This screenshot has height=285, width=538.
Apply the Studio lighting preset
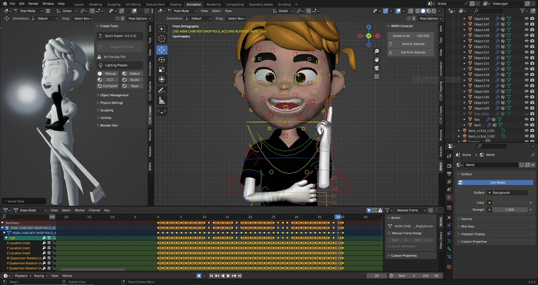click(132, 80)
